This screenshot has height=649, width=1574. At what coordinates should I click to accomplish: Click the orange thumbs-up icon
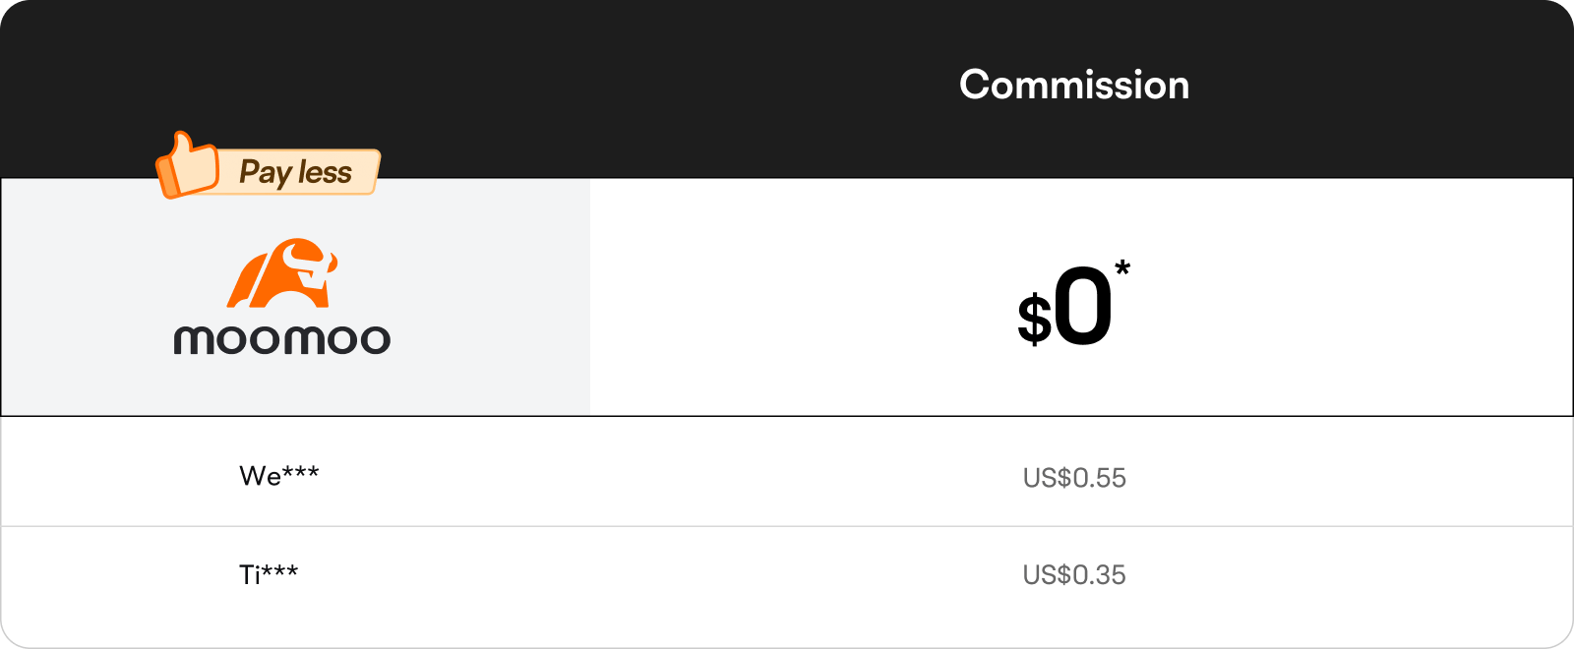click(186, 165)
